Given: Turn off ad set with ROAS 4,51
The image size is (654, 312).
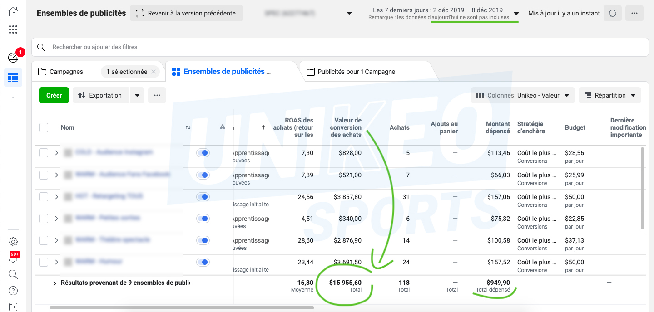Looking at the screenshot, I should (x=203, y=219).
